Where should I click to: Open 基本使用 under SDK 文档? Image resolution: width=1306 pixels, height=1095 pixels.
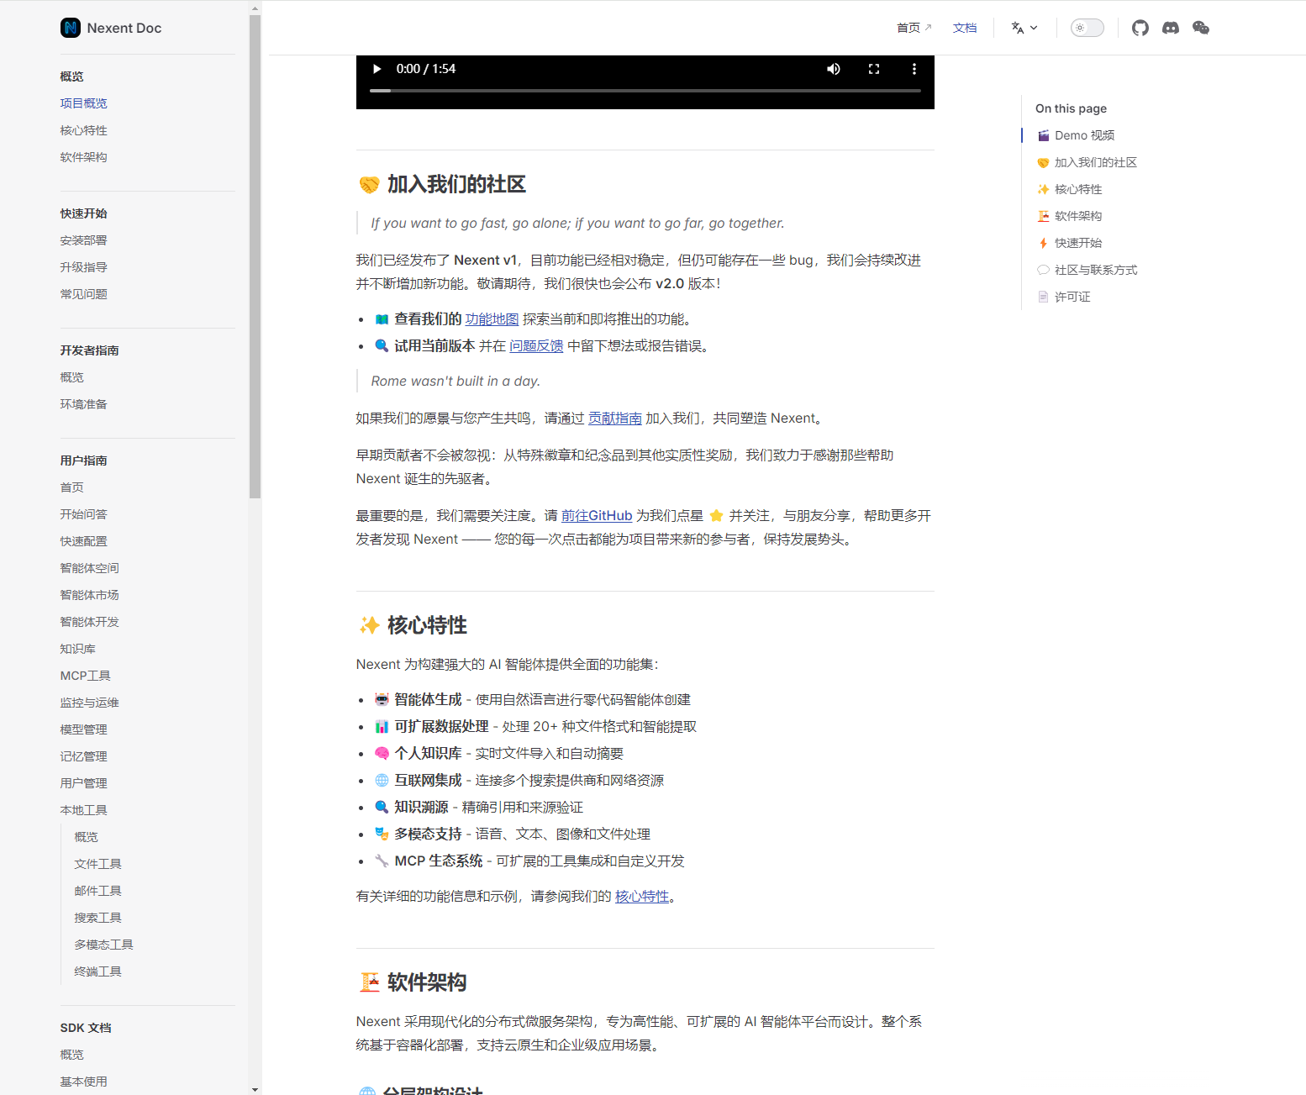[x=84, y=1082]
